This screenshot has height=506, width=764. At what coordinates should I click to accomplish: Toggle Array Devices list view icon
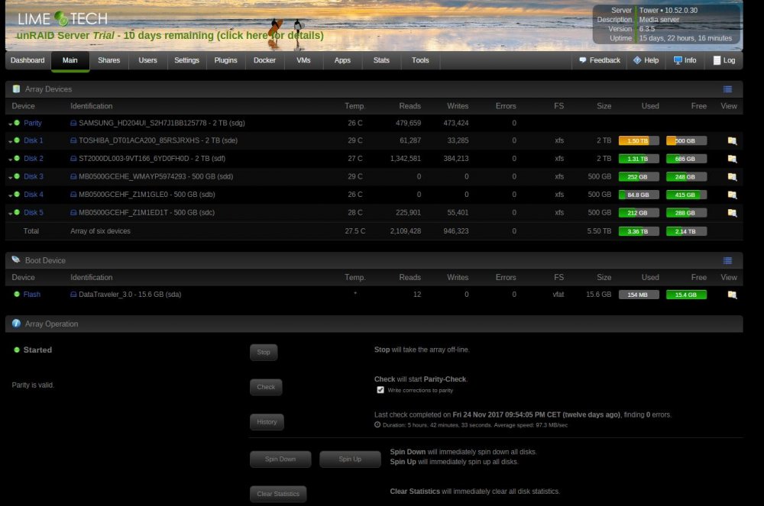[727, 89]
